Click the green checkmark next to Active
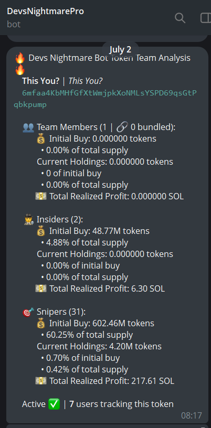The height and width of the screenshot is (428, 211). [54, 404]
